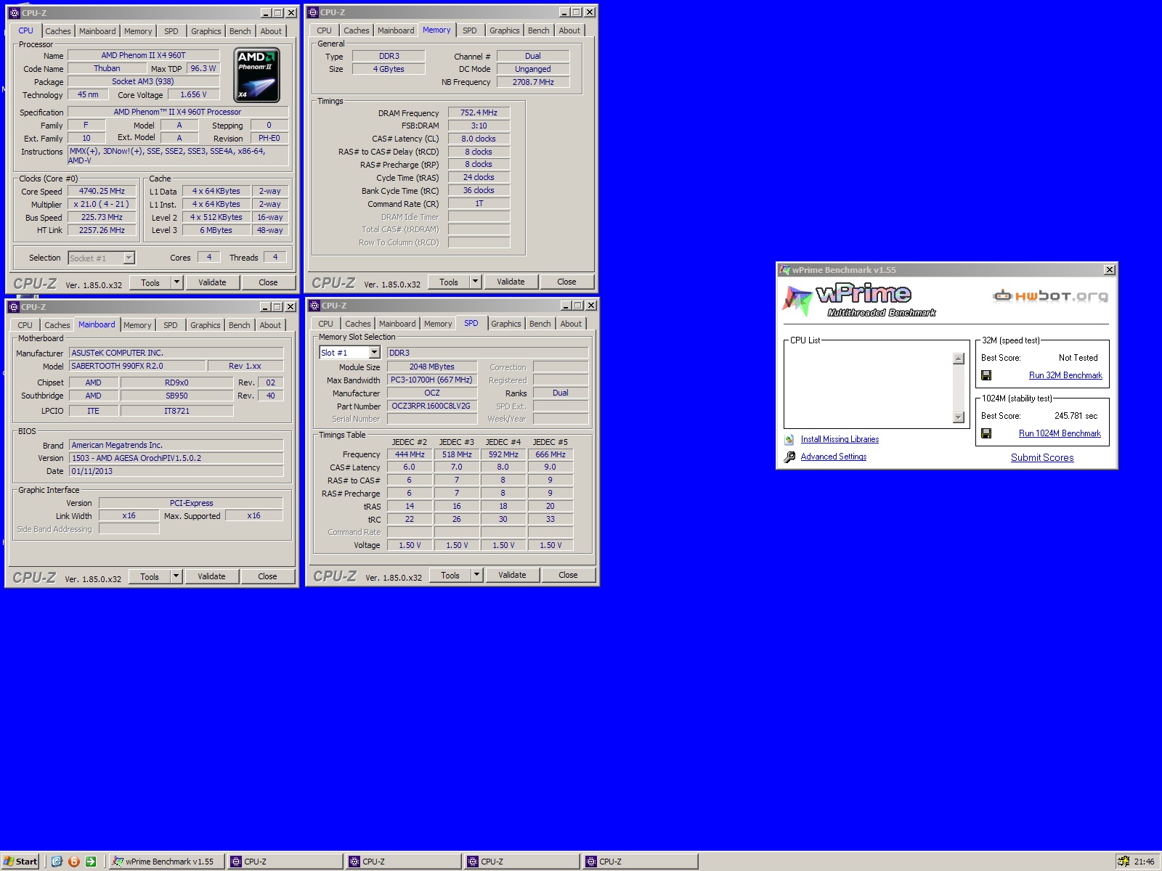Click the green arrow quick launch icon

point(91,862)
